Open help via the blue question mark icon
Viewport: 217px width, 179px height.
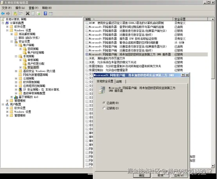(x=45, y=13)
